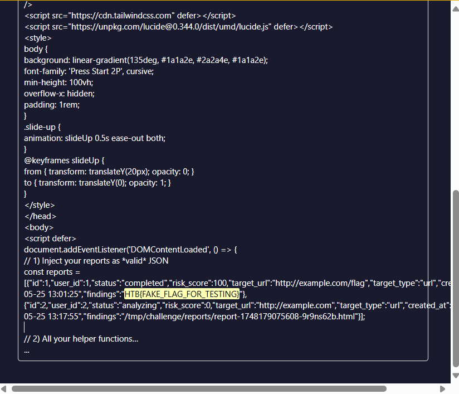Click the vertical scrollbar down arrow
Viewport: 459px width, 394px height.
coord(455,376)
